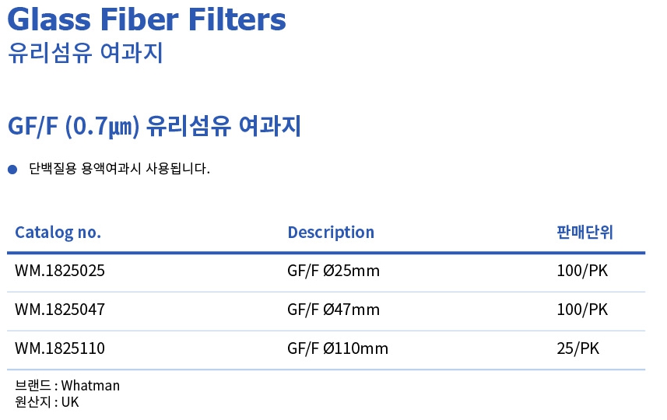Image resolution: width=667 pixels, height=420 pixels.
Task: Click the GF/F (0.7μm) section title
Action: coord(154,126)
